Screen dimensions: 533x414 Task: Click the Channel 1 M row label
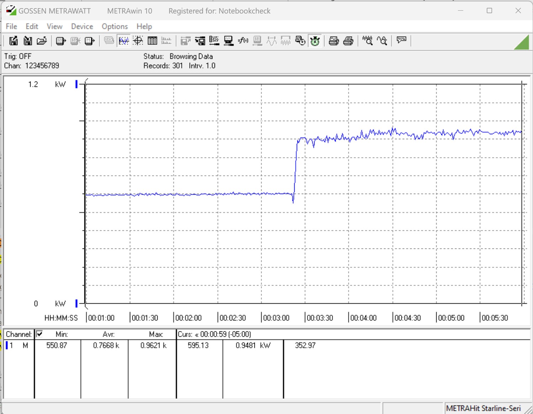click(19, 345)
